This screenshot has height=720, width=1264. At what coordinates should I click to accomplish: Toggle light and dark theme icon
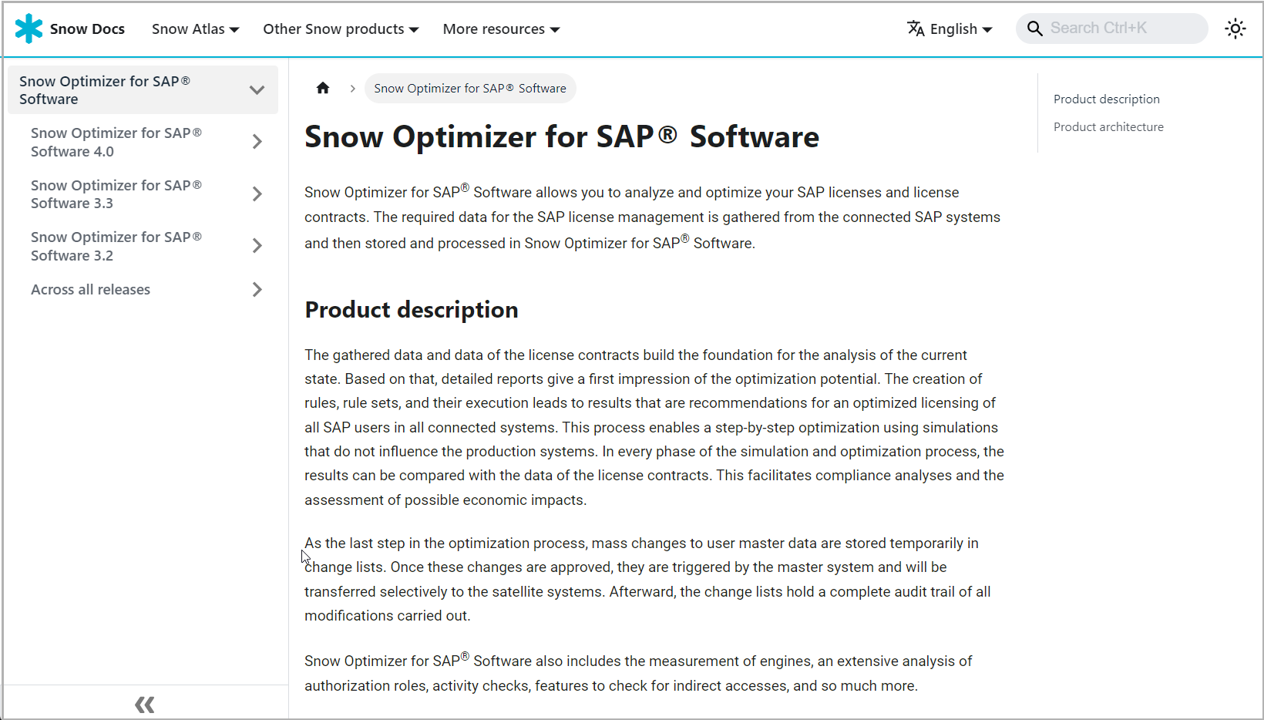(x=1235, y=29)
